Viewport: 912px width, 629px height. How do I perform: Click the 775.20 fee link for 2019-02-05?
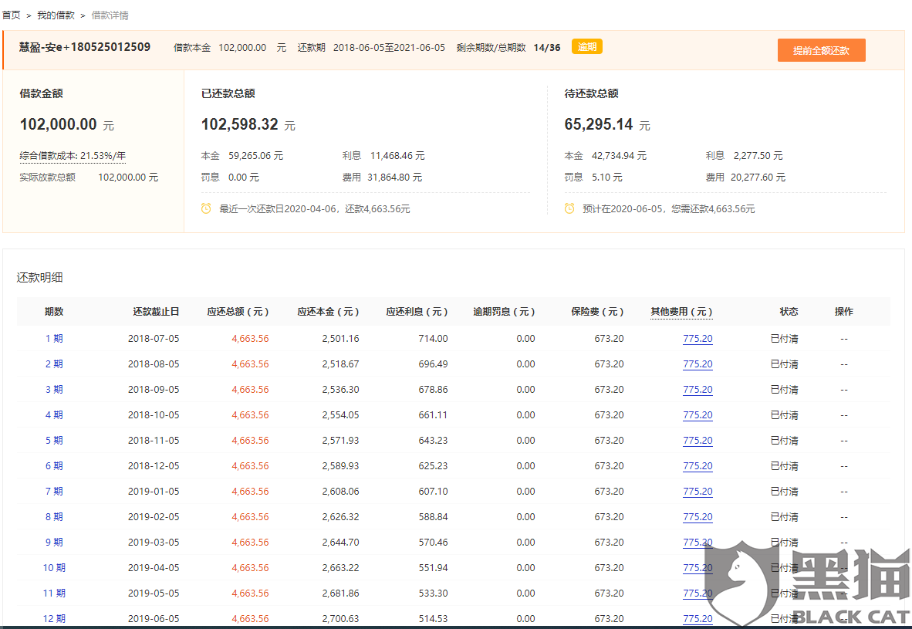tap(698, 516)
